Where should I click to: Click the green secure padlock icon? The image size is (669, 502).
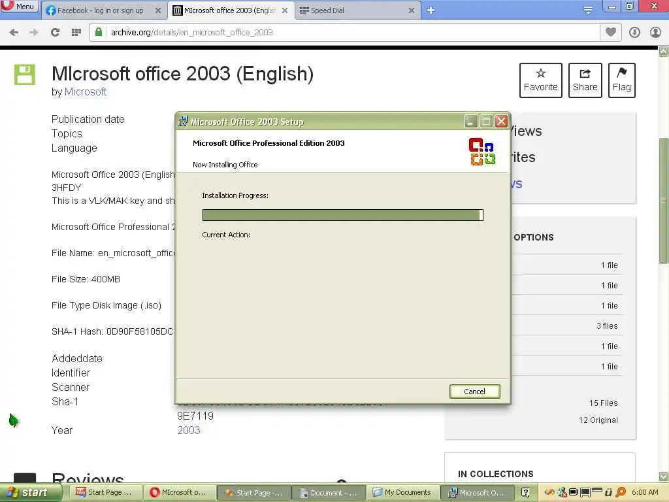(x=99, y=32)
